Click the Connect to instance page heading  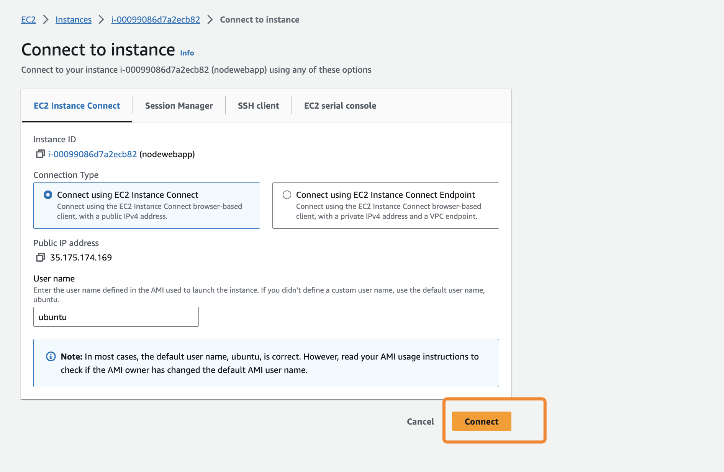click(98, 50)
